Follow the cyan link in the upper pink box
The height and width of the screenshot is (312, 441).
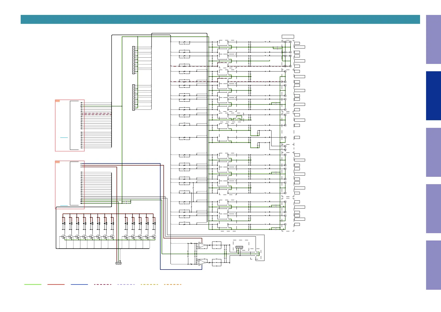point(64,137)
